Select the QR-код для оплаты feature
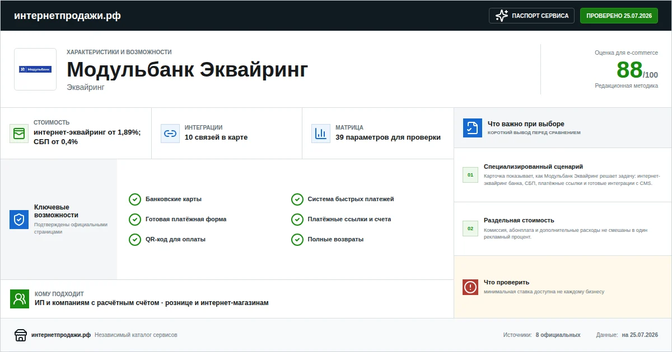Screen dimensions: 672x352 click(x=175, y=240)
